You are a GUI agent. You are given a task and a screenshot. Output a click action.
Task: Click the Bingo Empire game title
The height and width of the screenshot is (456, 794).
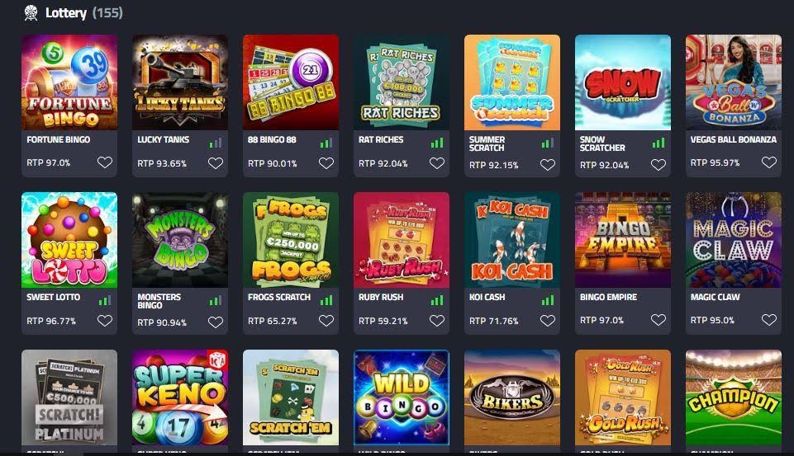608,297
